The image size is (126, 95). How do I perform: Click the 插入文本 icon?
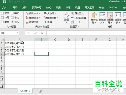[x=27, y=13]
